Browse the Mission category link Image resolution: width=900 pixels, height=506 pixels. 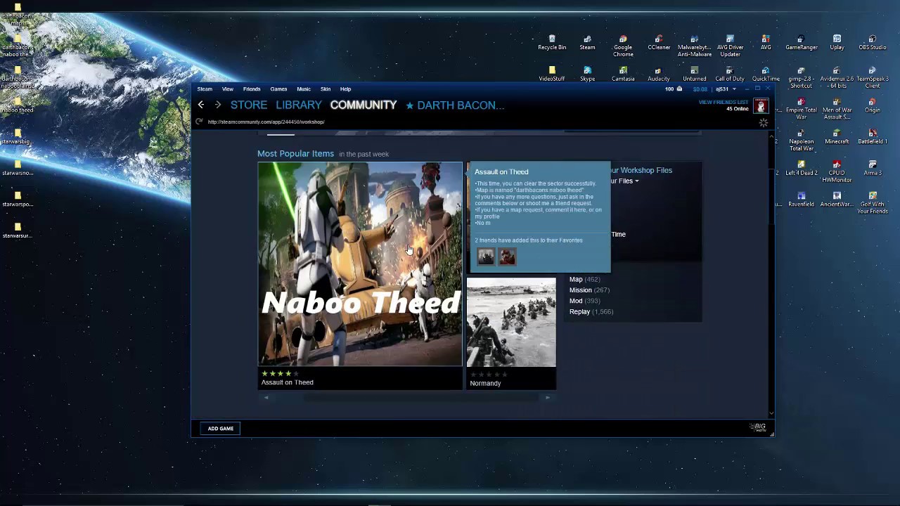pyautogui.click(x=581, y=290)
